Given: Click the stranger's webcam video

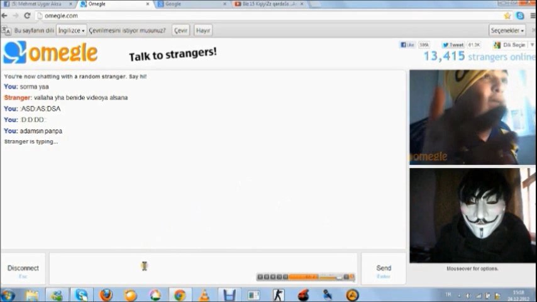Looking at the screenshot, I should click(472, 117).
